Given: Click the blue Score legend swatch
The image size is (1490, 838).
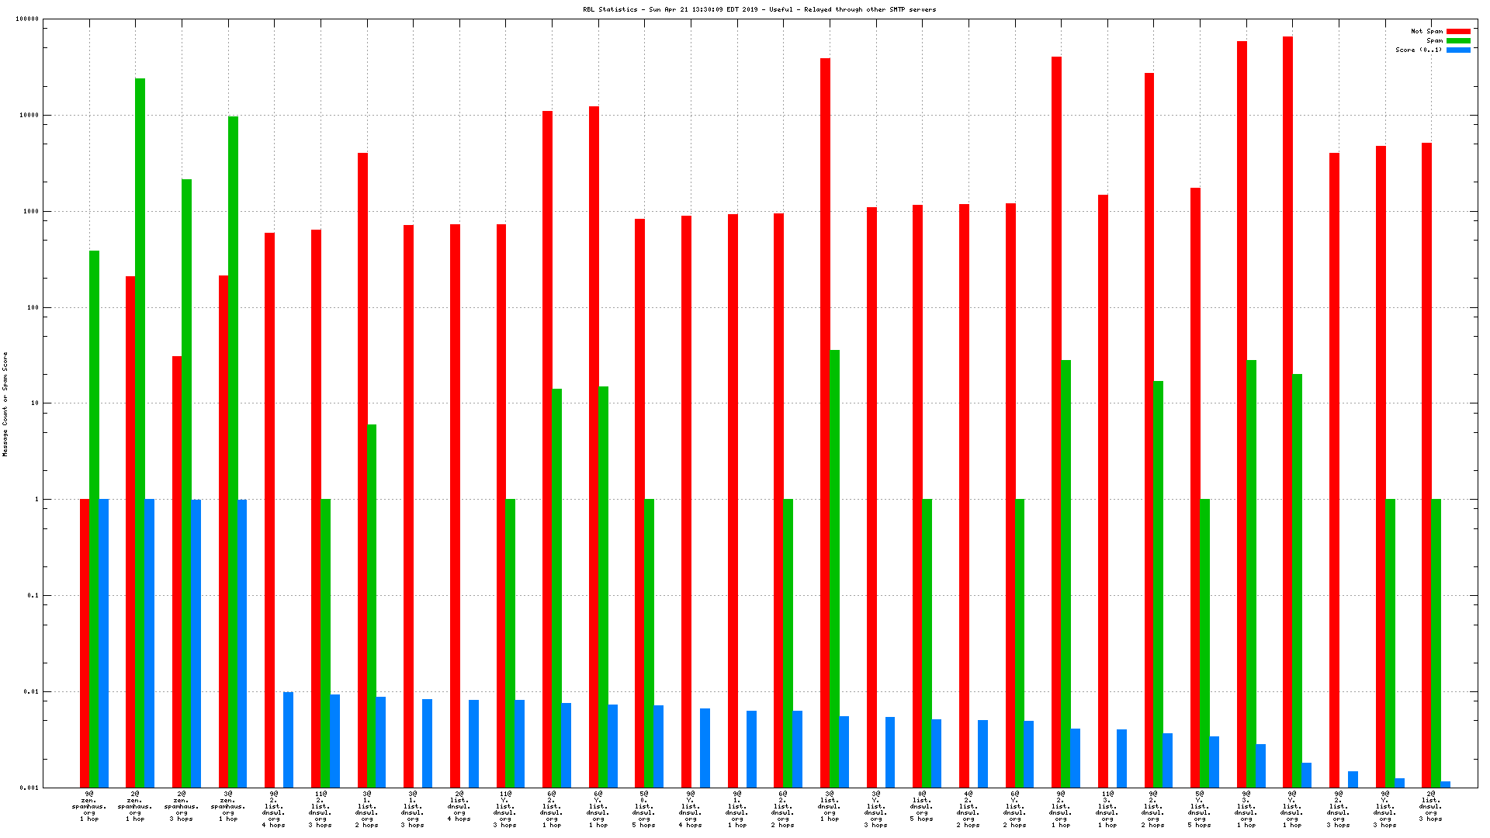Looking at the screenshot, I should point(1458,50).
